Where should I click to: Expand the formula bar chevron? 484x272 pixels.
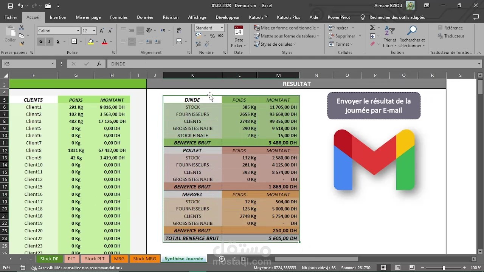click(x=479, y=64)
